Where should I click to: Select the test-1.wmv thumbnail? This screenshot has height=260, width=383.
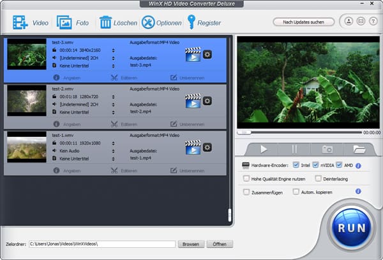pyautogui.click(x=27, y=147)
